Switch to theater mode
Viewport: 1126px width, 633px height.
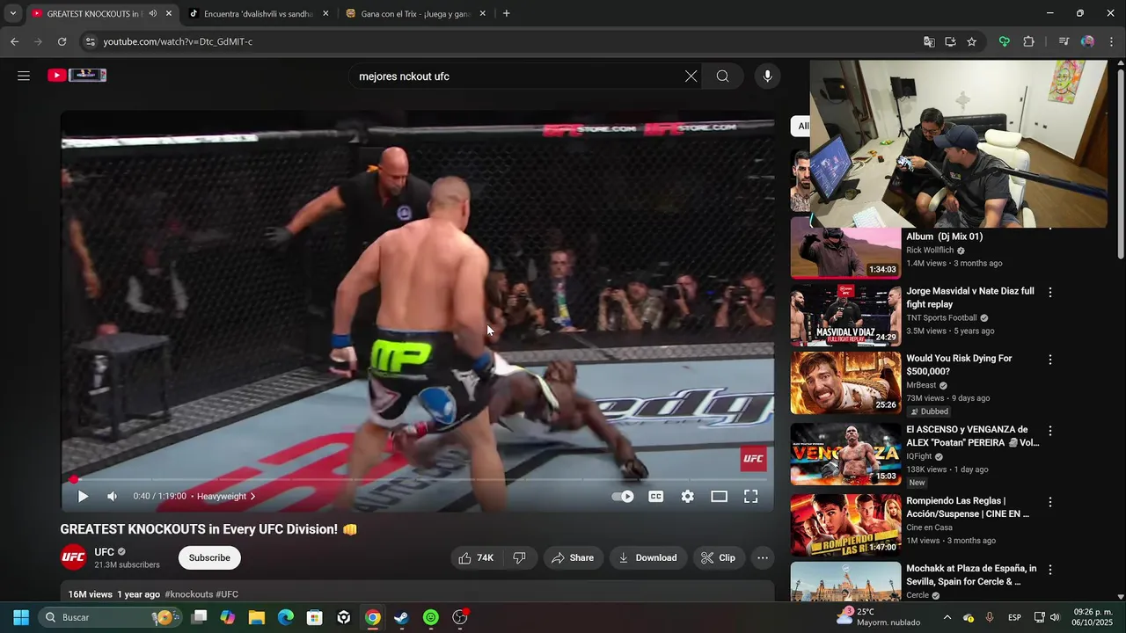[719, 497]
